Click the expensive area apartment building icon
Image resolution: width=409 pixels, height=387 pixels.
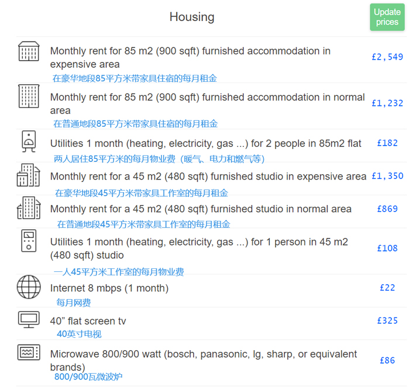(28, 51)
